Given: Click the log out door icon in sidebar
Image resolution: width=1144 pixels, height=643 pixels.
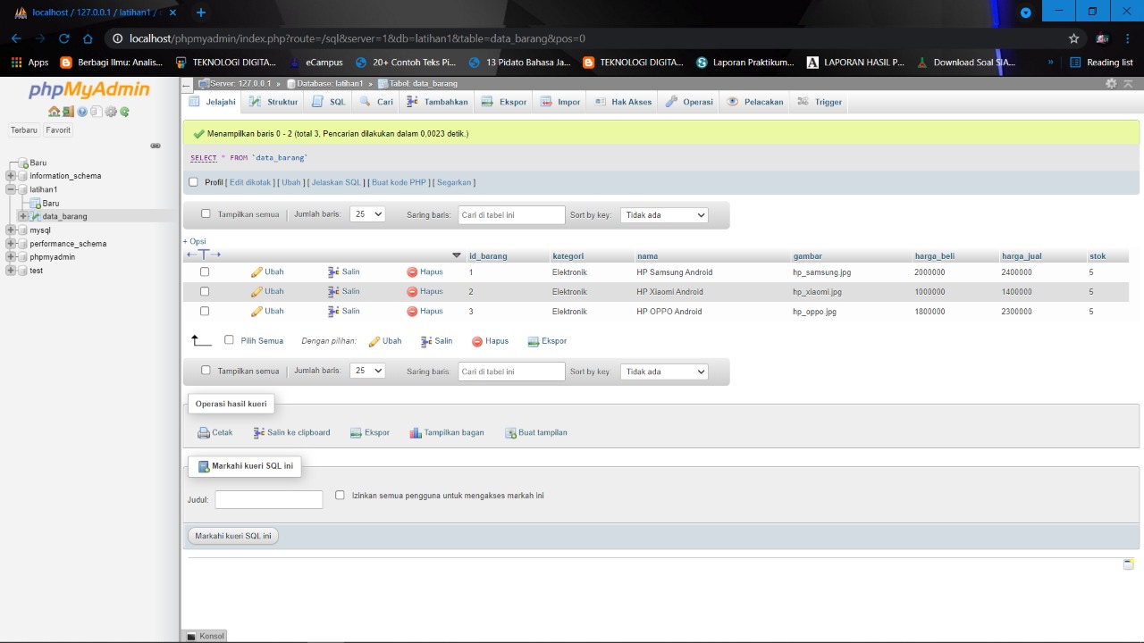Looking at the screenshot, I should [68, 112].
